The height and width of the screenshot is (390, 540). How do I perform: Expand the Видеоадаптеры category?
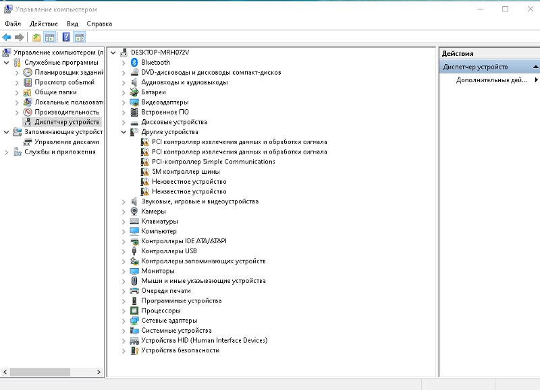tap(124, 102)
